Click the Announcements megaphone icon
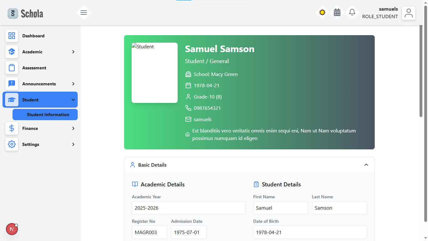428x241 pixels. click(x=12, y=84)
